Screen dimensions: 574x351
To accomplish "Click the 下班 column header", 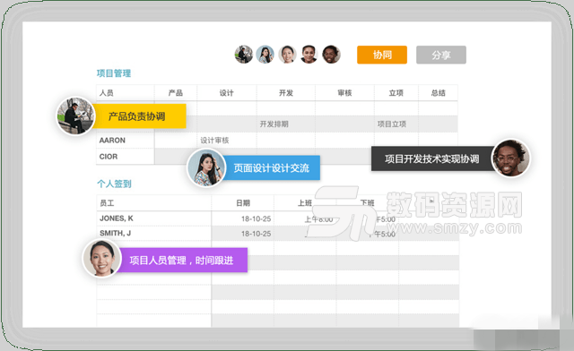I will (x=367, y=203).
